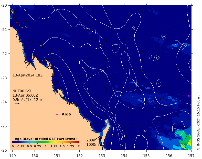Click the 'NRT00 GSL' label
Screen dimensions: 202x159
23,91
